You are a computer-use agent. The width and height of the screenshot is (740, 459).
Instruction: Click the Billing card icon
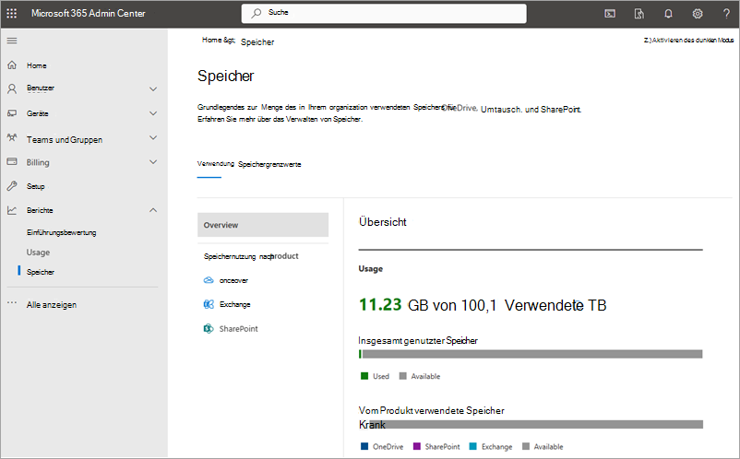point(12,161)
